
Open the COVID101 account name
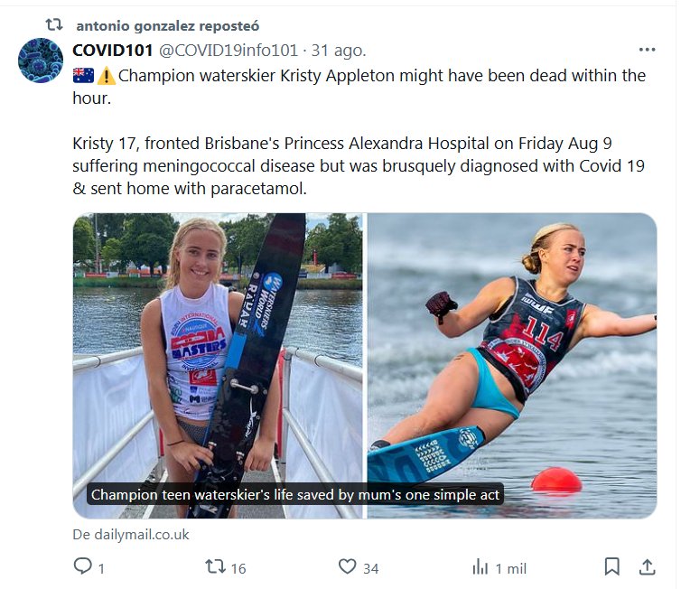tap(112, 51)
